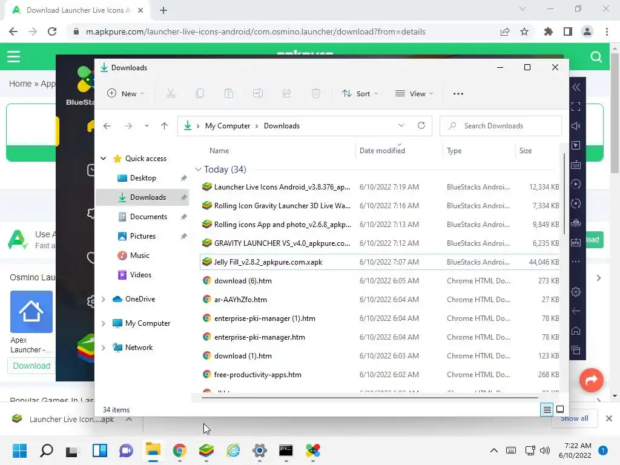
Task: Click BlueStacks sidebar Recent apps icon
Action: pos(576,350)
